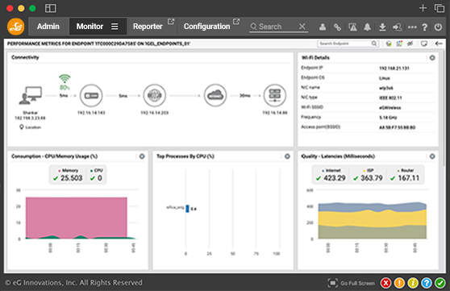Click the tab overview icon at top right
The height and width of the screenshot is (291, 450).
(x=440, y=8)
